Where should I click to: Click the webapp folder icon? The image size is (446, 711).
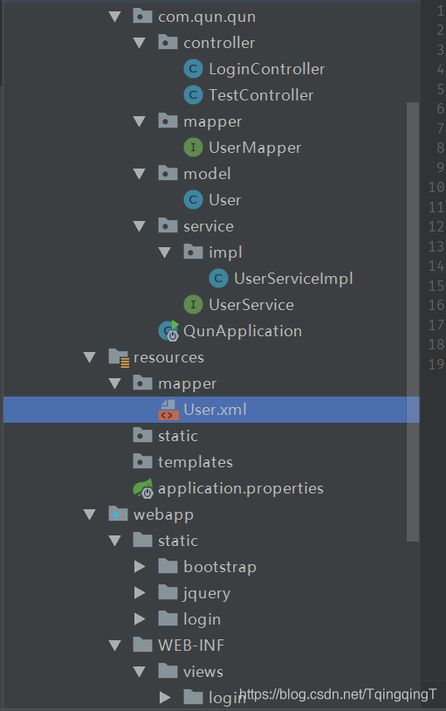tap(118, 514)
